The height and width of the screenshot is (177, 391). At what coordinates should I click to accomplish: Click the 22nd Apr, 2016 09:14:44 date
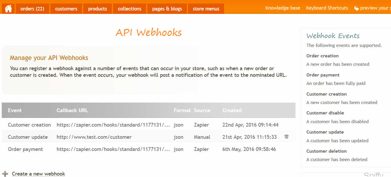click(250, 125)
